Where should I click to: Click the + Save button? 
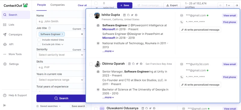pyautogui.click(x=125, y=5)
